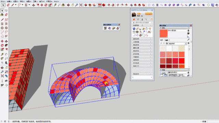Open the search magnifier tab in SUAPP panel
The image size is (219, 123).
tap(146, 19)
